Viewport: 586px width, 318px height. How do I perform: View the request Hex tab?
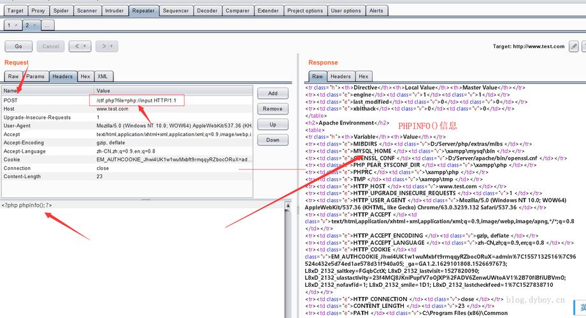pos(85,76)
